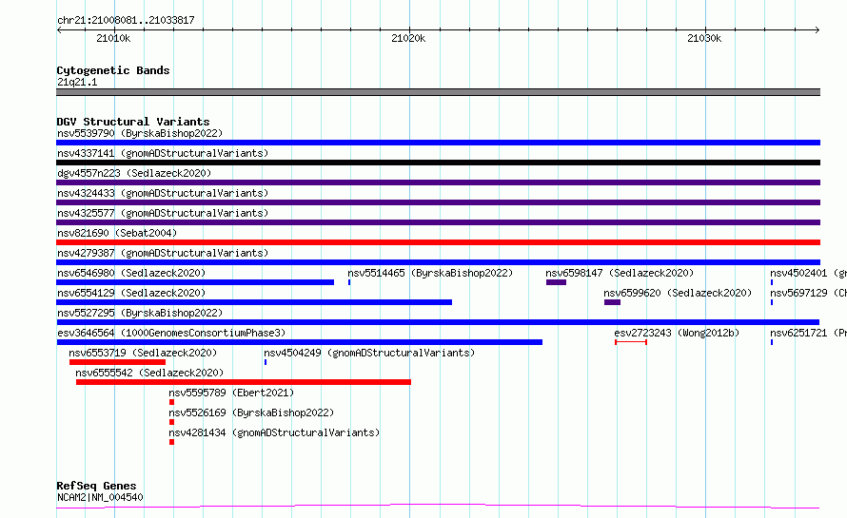Click the dgv4557n223 purple variant bar

438,182
